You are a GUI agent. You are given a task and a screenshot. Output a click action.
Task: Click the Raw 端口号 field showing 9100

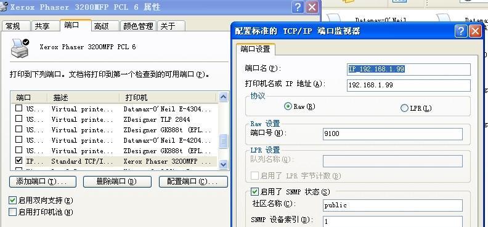(392, 134)
